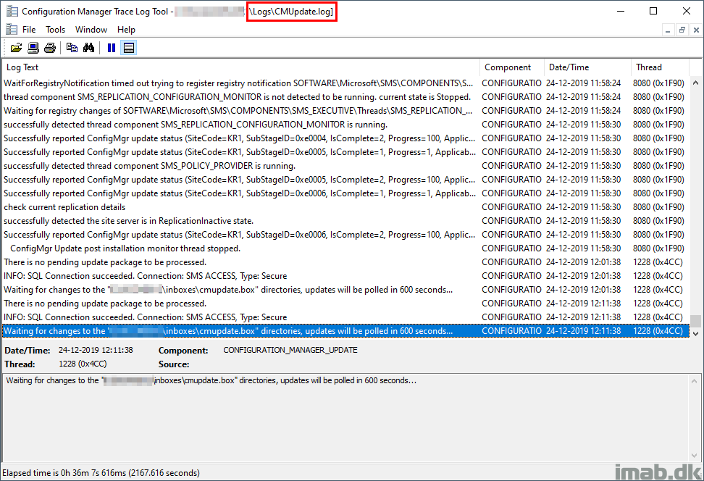The width and height of the screenshot is (704, 481).
Task: Click the log list scrollbar thumb
Action: click(695, 321)
